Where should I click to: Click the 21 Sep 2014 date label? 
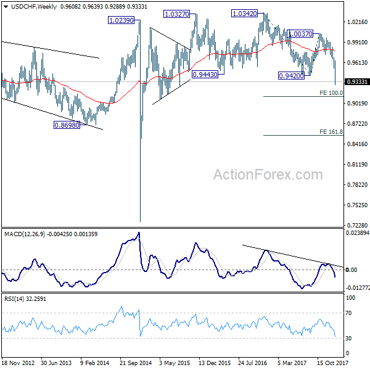136,363
